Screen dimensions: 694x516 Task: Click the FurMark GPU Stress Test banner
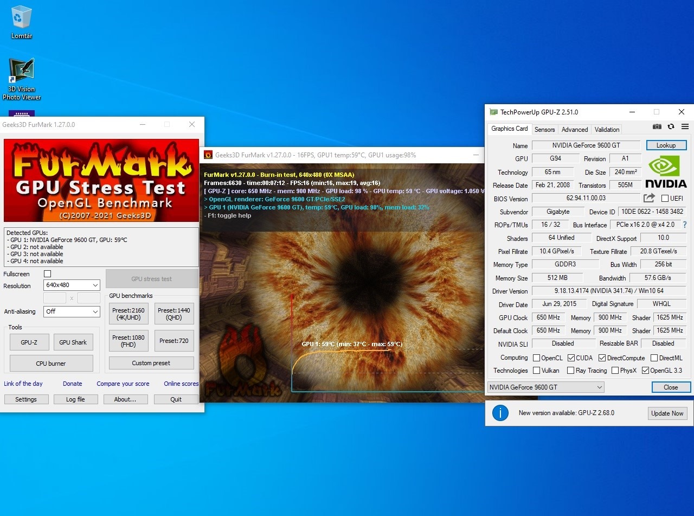pyautogui.click(x=101, y=181)
